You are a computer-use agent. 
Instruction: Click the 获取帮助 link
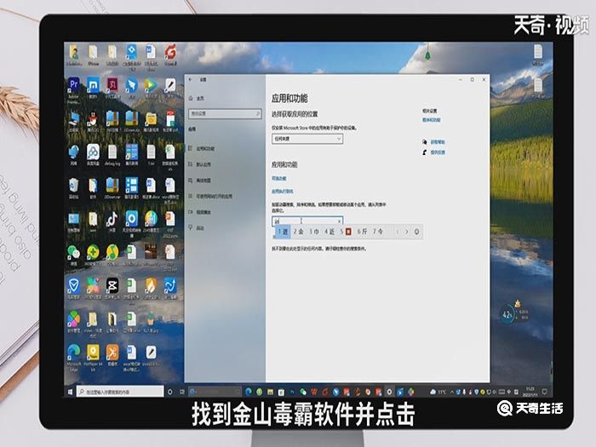click(438, 142)
